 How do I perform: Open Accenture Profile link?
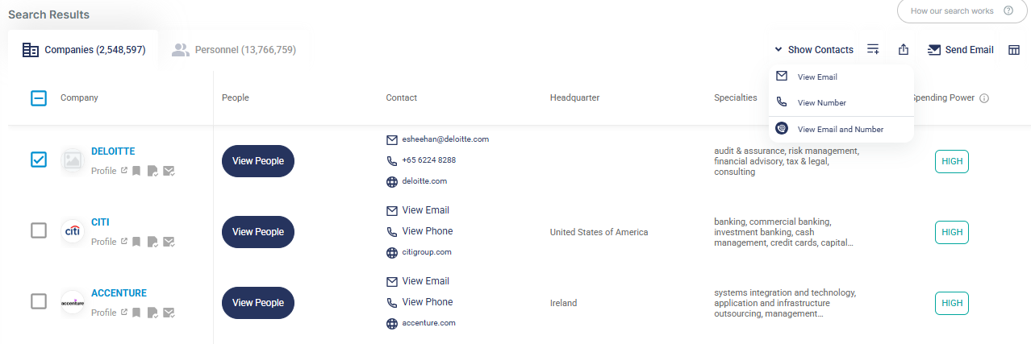[x=109, y=313]
